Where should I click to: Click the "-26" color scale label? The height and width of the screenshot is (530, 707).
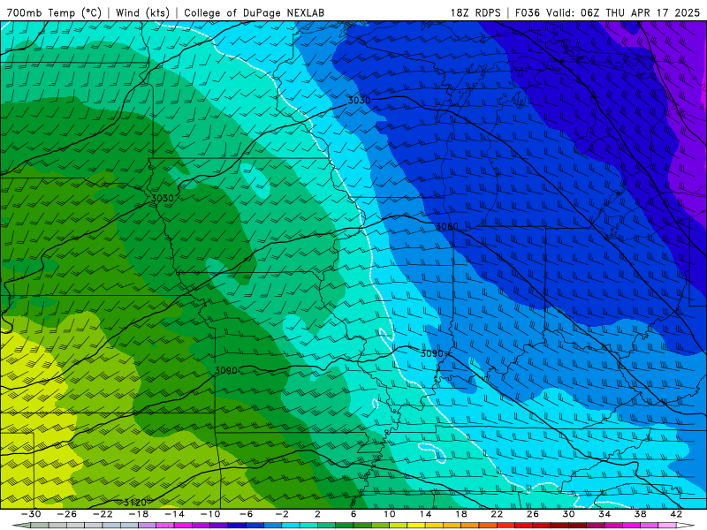[x=67, y=514]
